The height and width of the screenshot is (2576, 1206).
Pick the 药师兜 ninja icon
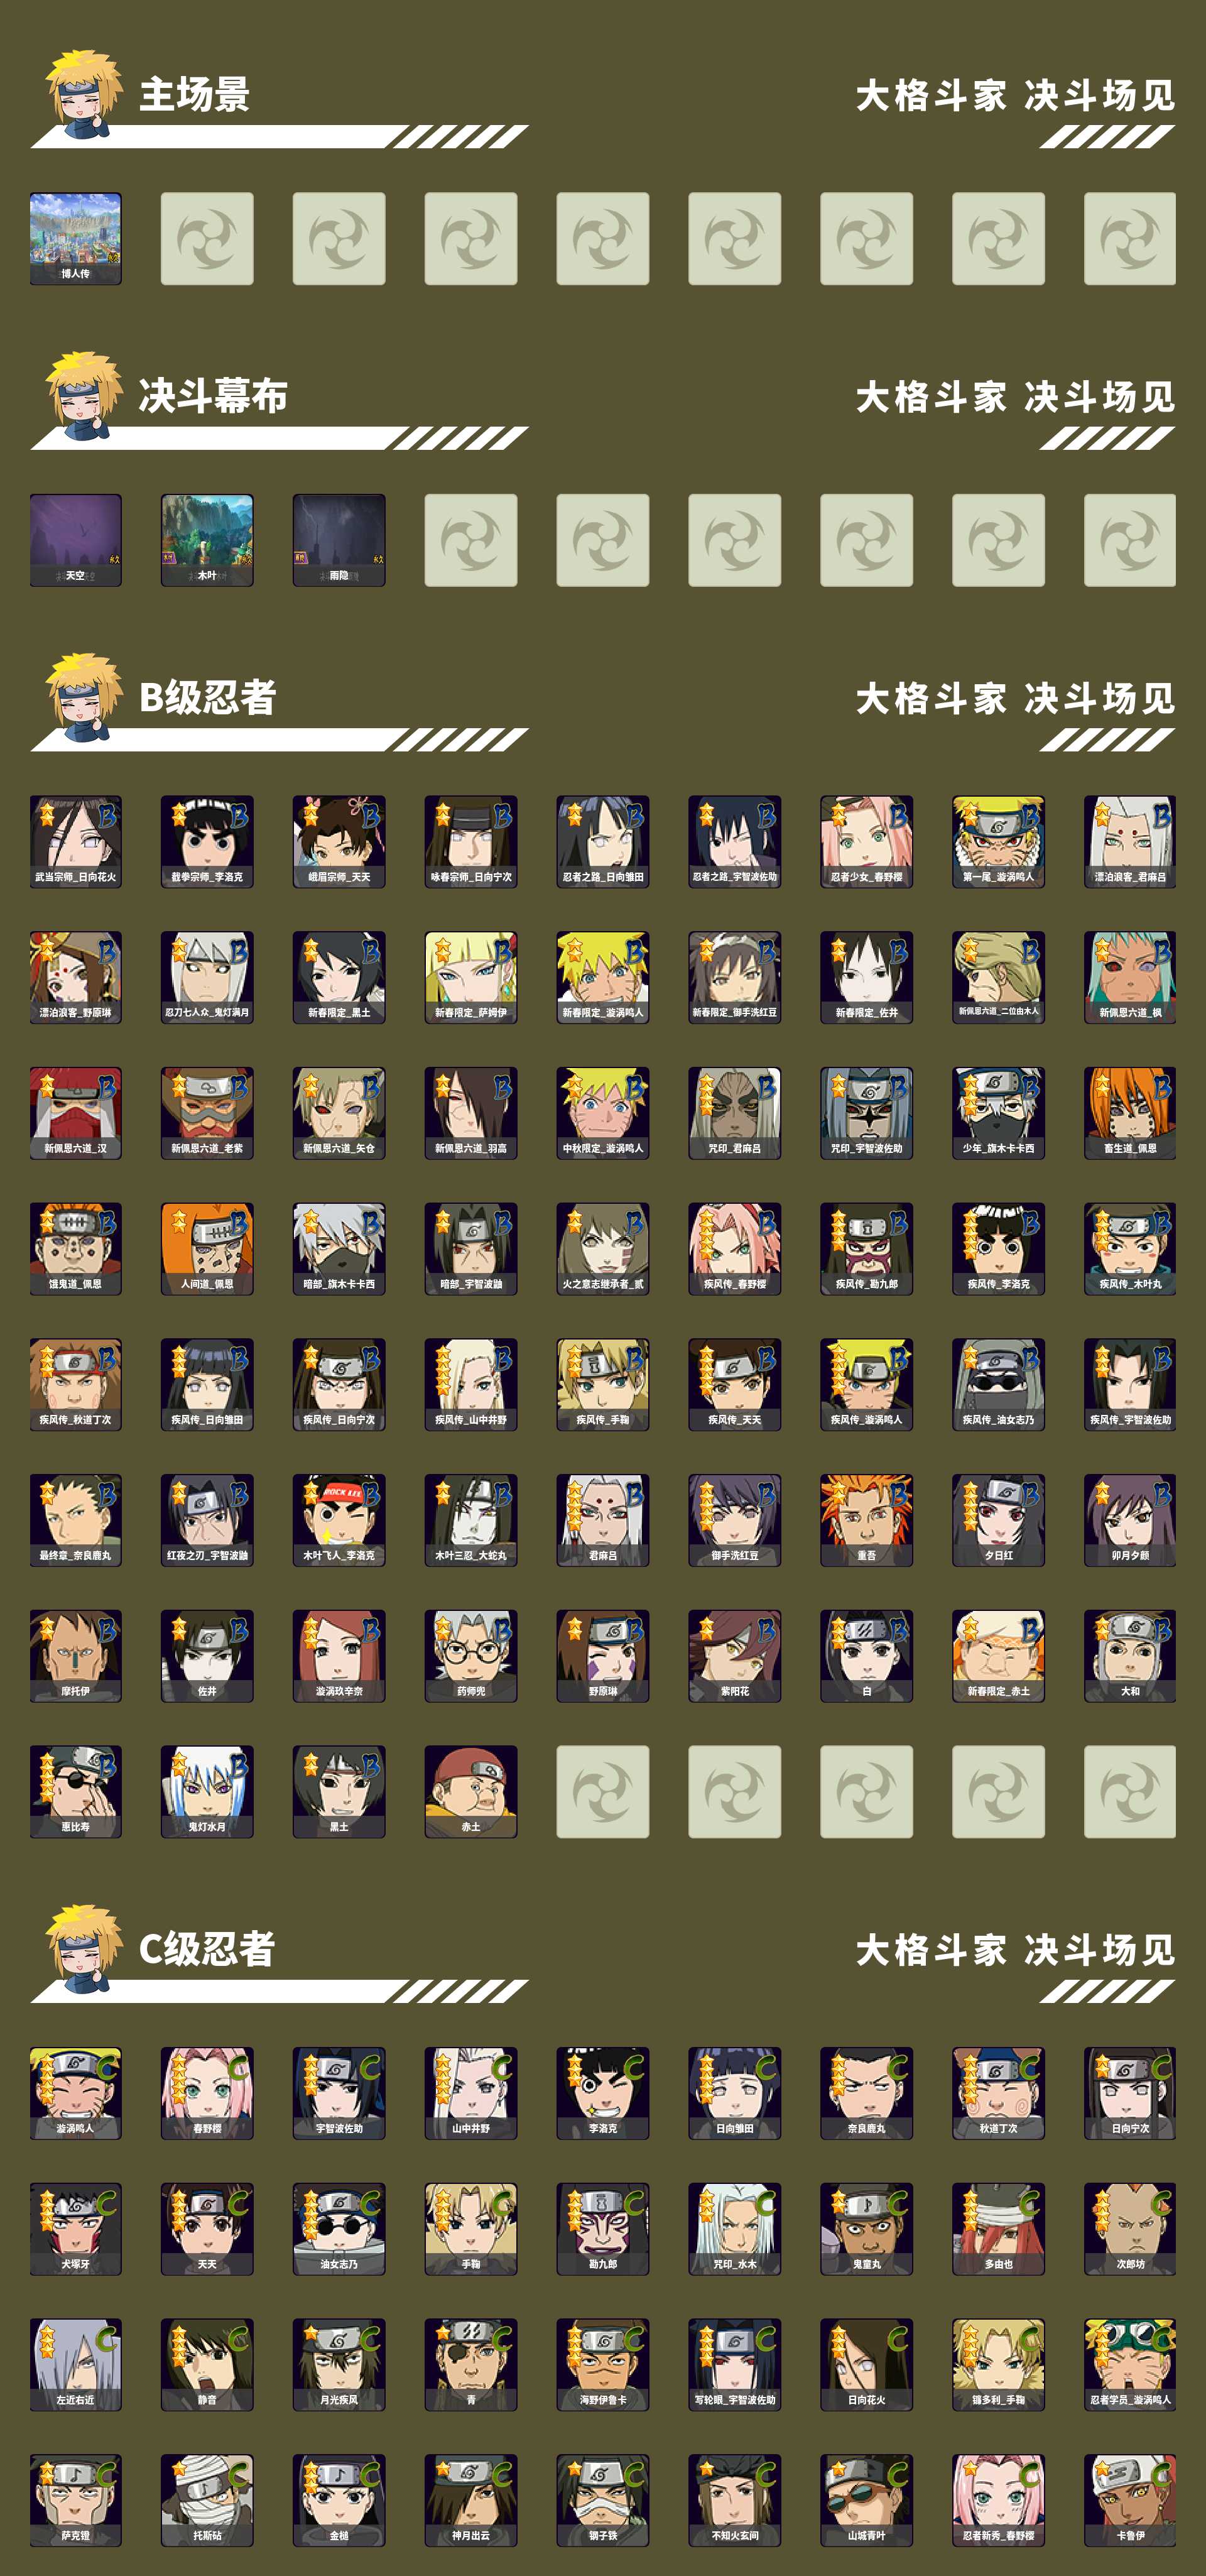click(x=471, y=1656)
